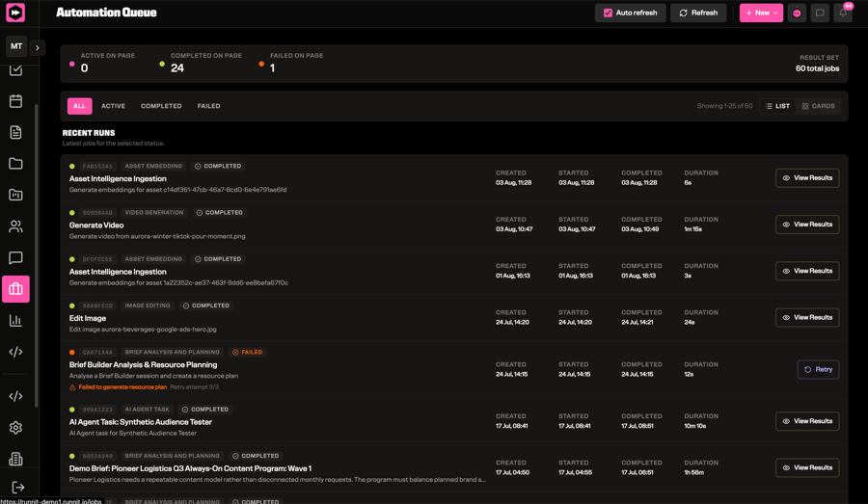The height and width of the screenshot is (504, 868).
Task: Open the tasks checklist sidebar icon
Action: (15, 70)
